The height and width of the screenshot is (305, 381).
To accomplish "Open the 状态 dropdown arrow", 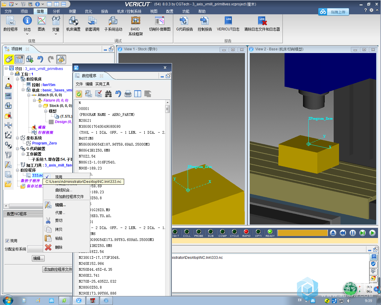I will [27, 34].
